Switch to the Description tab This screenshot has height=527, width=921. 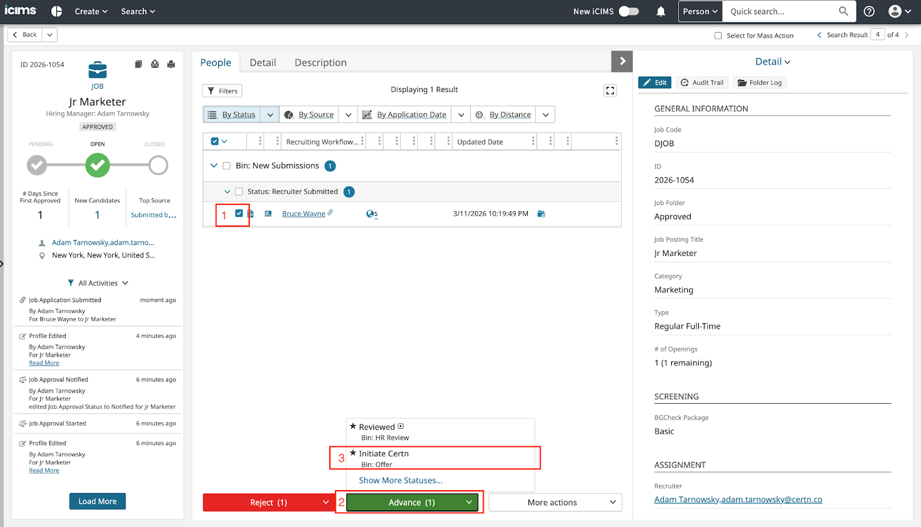coord(320,63)
